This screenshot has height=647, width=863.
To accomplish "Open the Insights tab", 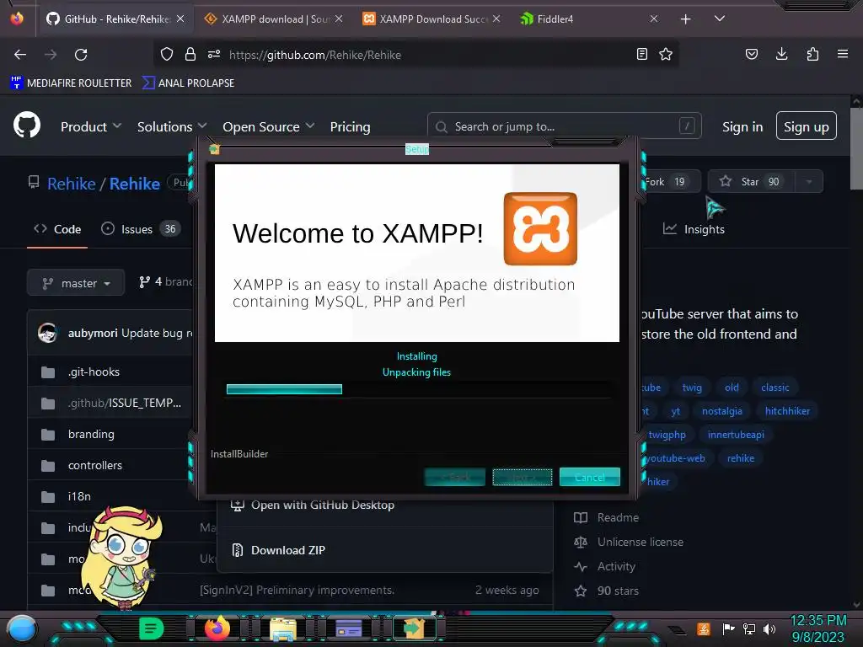I will (x=694, y=229).
